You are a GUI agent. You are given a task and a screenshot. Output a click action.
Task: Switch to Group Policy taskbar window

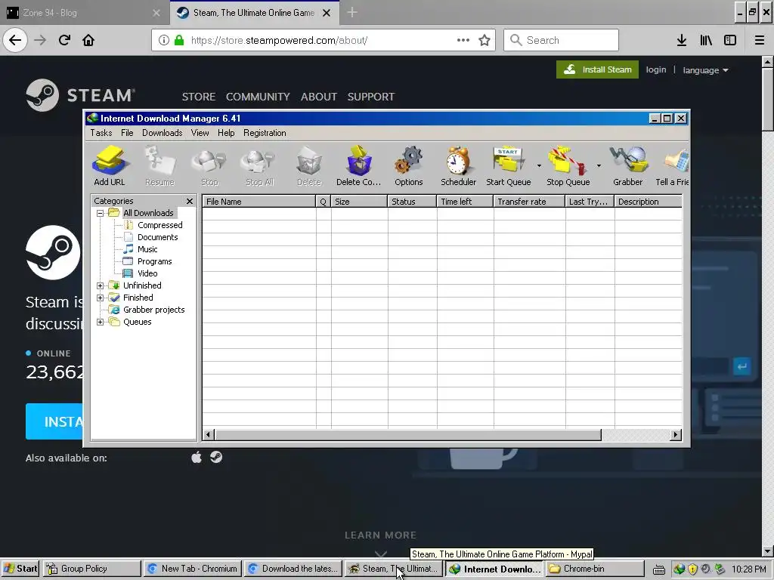[x=91, y=569]
